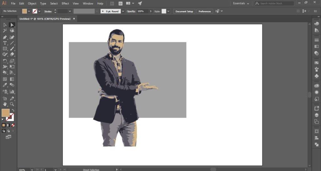Open graphic Style dropdown
321x171 pixels.
pyautogui.click(x=168, y=11)
